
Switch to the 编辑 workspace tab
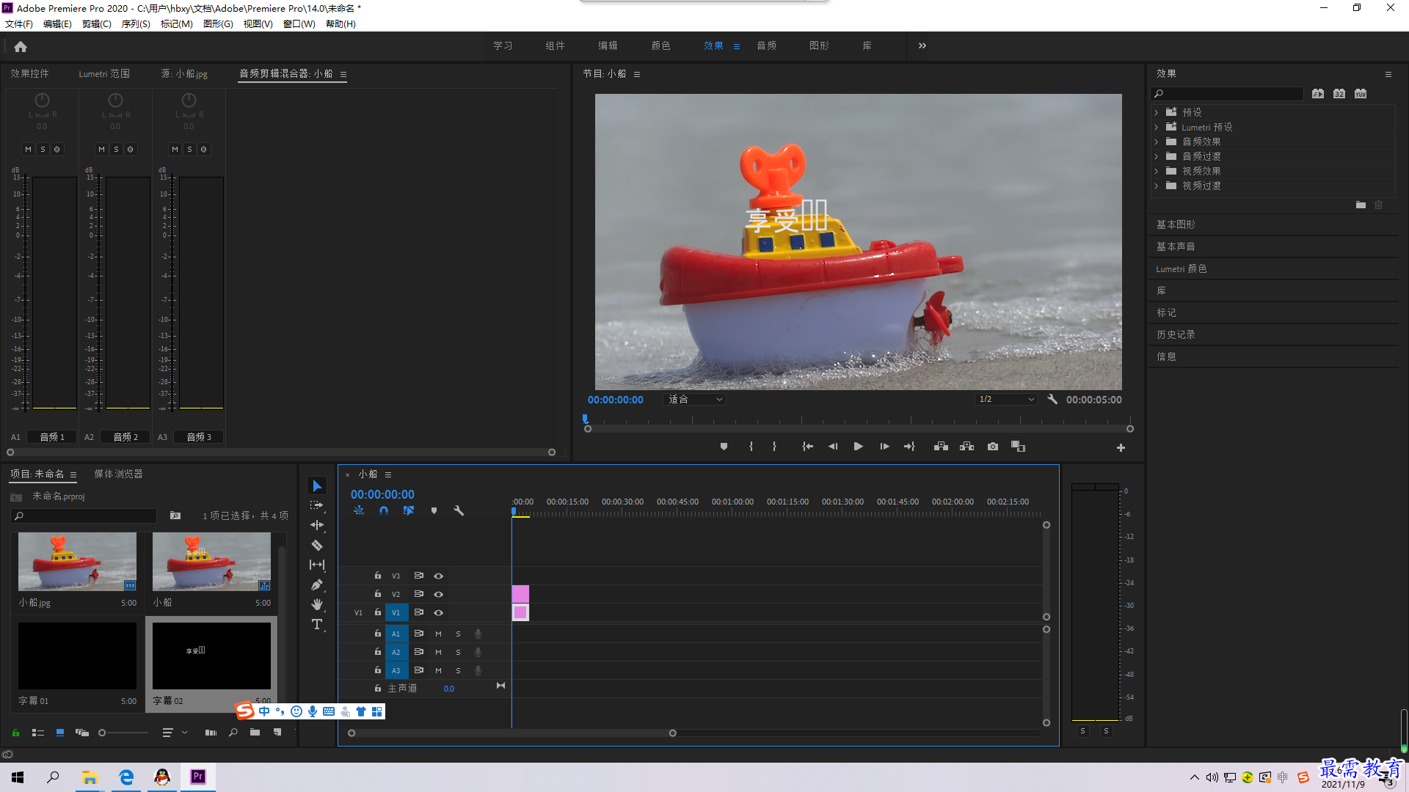(x=608, y=45)
